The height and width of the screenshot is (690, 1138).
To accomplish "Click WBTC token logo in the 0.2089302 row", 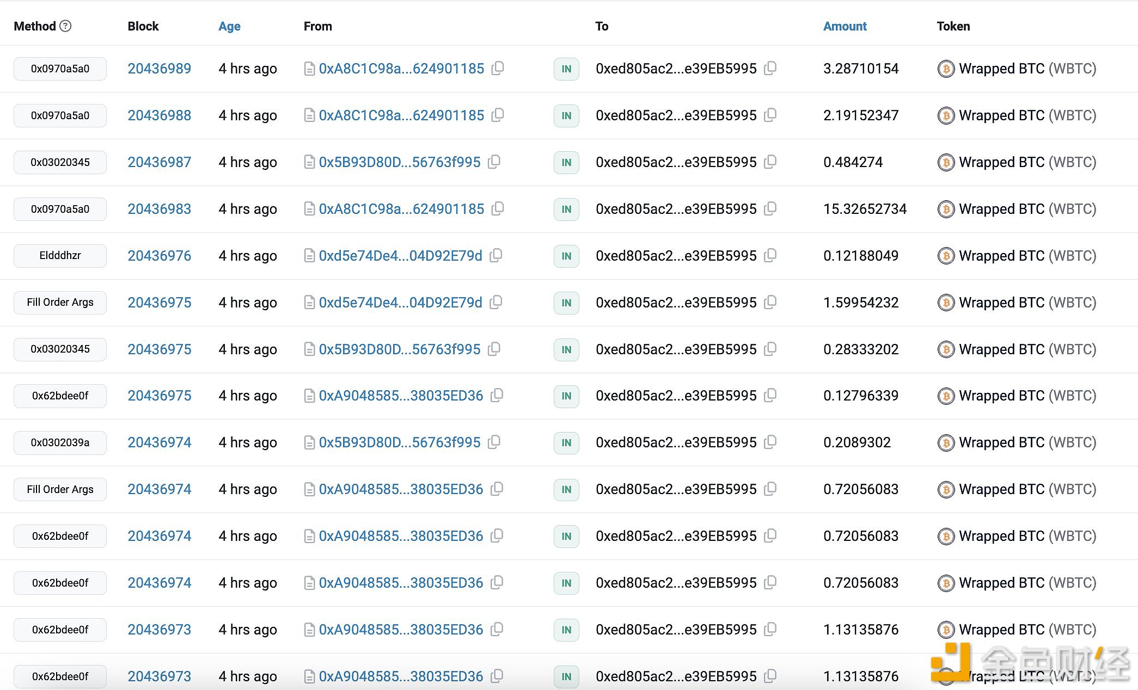I will tap(946, 443).
